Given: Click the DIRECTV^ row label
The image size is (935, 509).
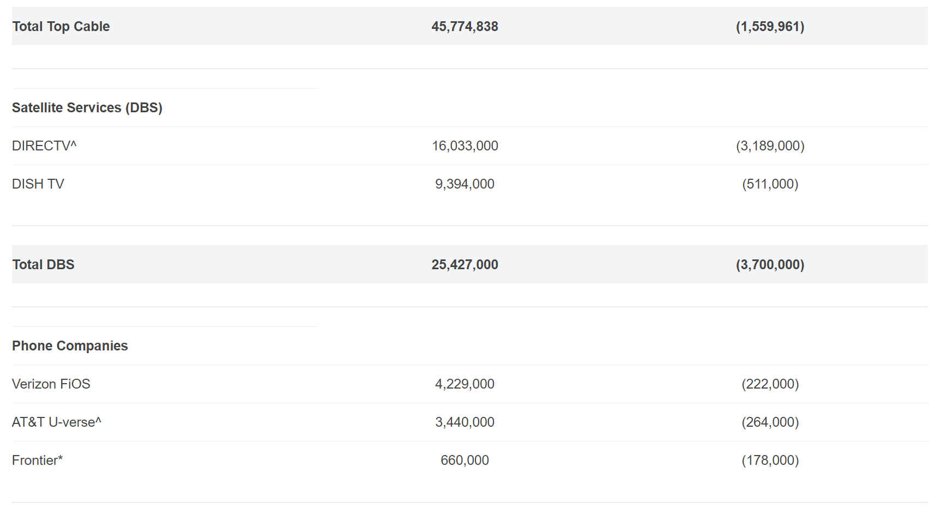Looking at the screenshot, I should click(44, 146).
